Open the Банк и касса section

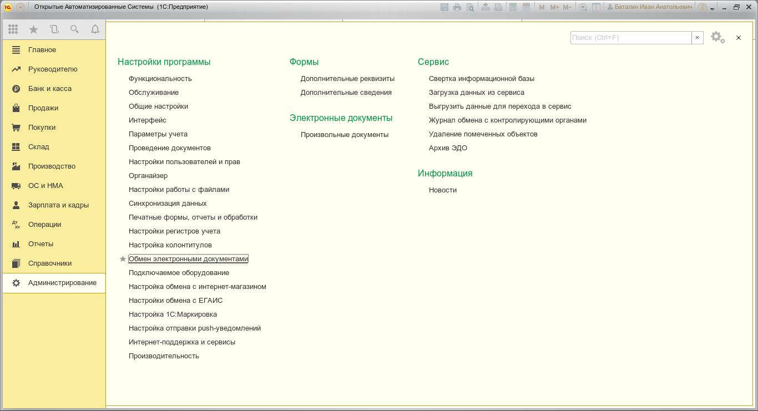[x=54, y=89]
